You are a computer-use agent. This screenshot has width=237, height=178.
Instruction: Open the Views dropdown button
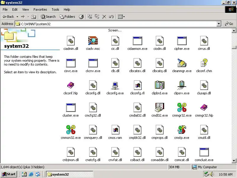(x=121, y=17)
